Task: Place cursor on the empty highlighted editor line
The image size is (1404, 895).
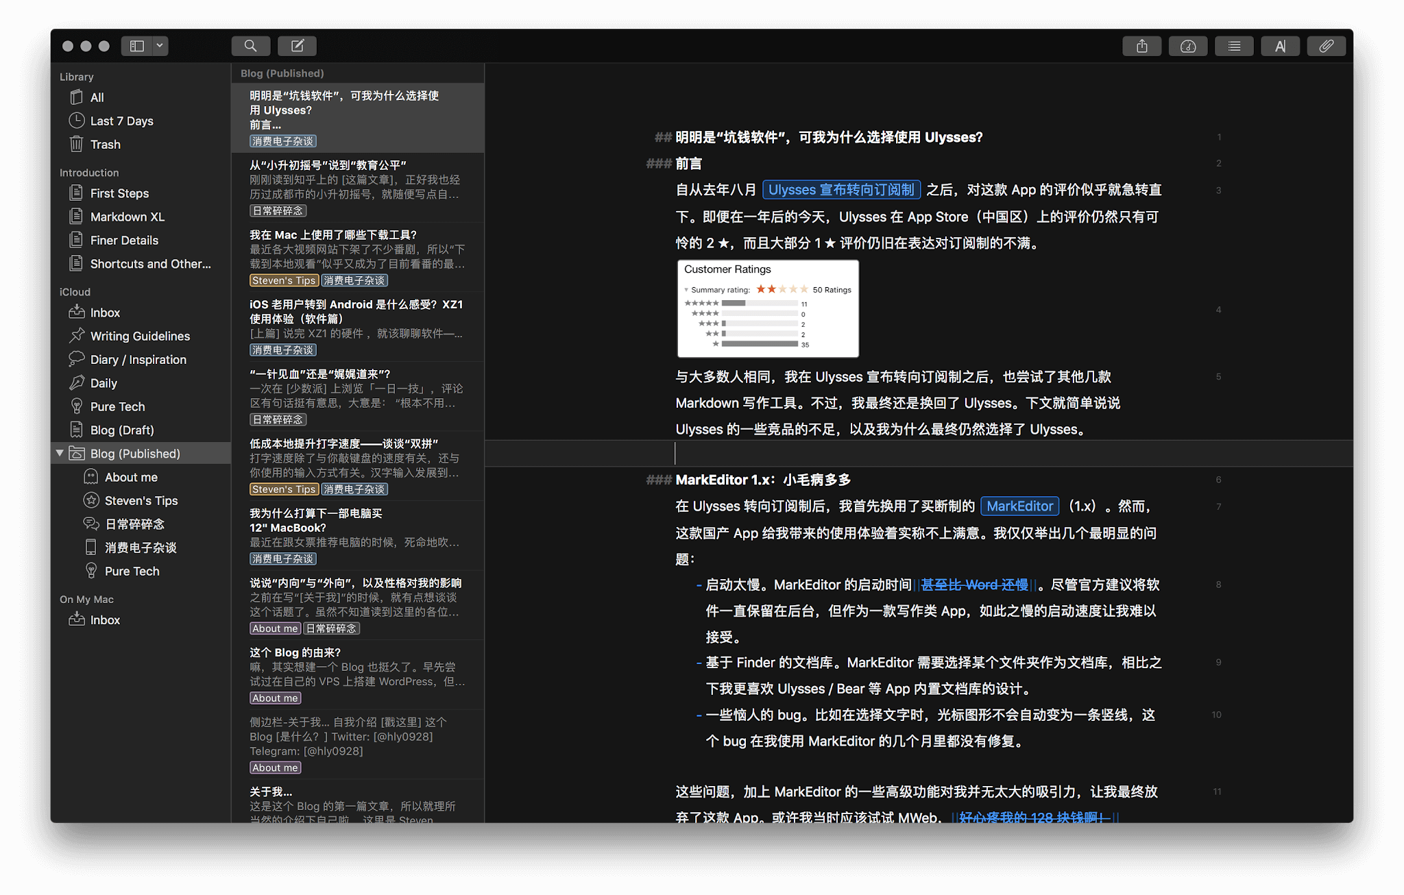Action: point(919,453)
